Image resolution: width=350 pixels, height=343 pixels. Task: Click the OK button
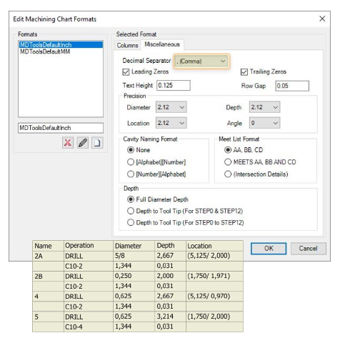pyautogui.click(x=269, y=249)
